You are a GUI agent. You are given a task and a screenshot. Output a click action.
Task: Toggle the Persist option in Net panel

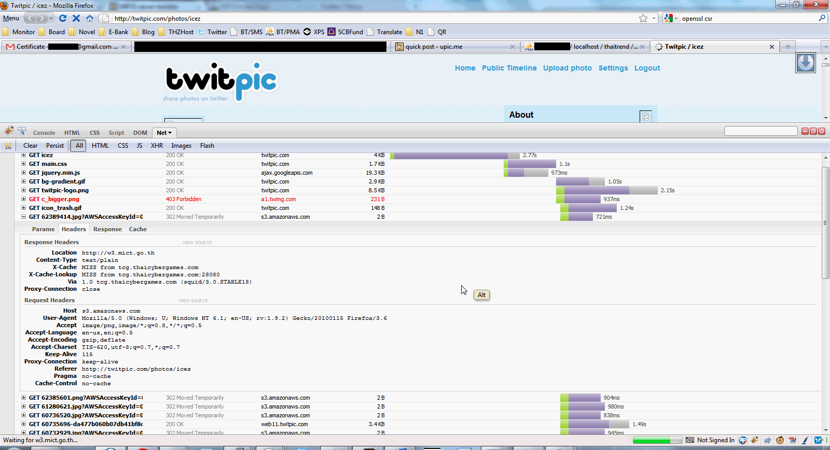tap(55, 146)
